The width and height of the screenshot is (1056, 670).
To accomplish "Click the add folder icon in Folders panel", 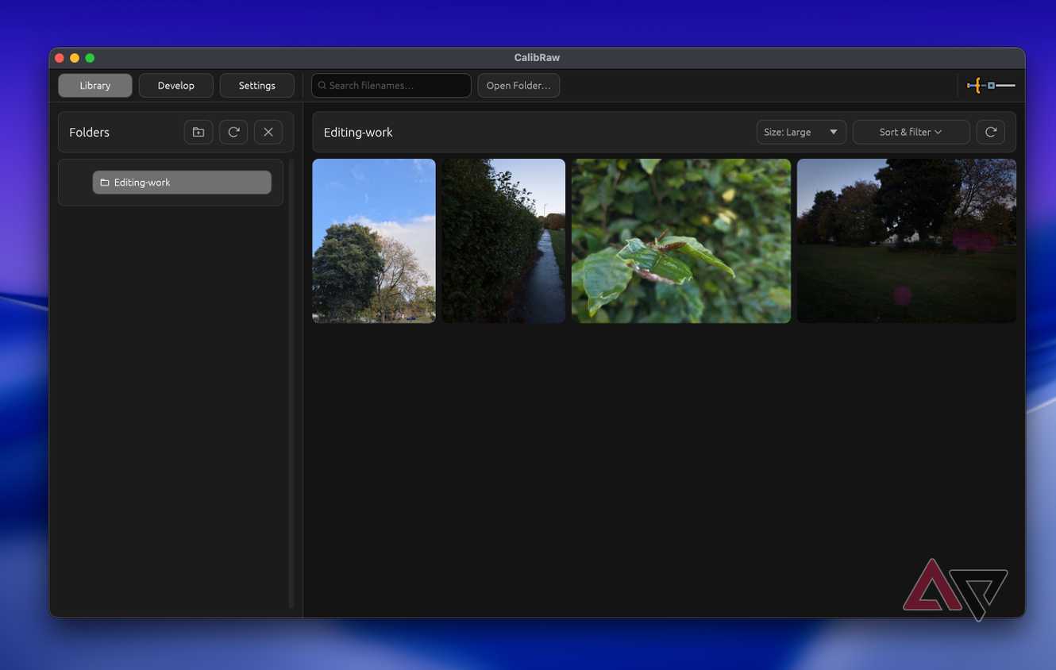I will [198, 132].
